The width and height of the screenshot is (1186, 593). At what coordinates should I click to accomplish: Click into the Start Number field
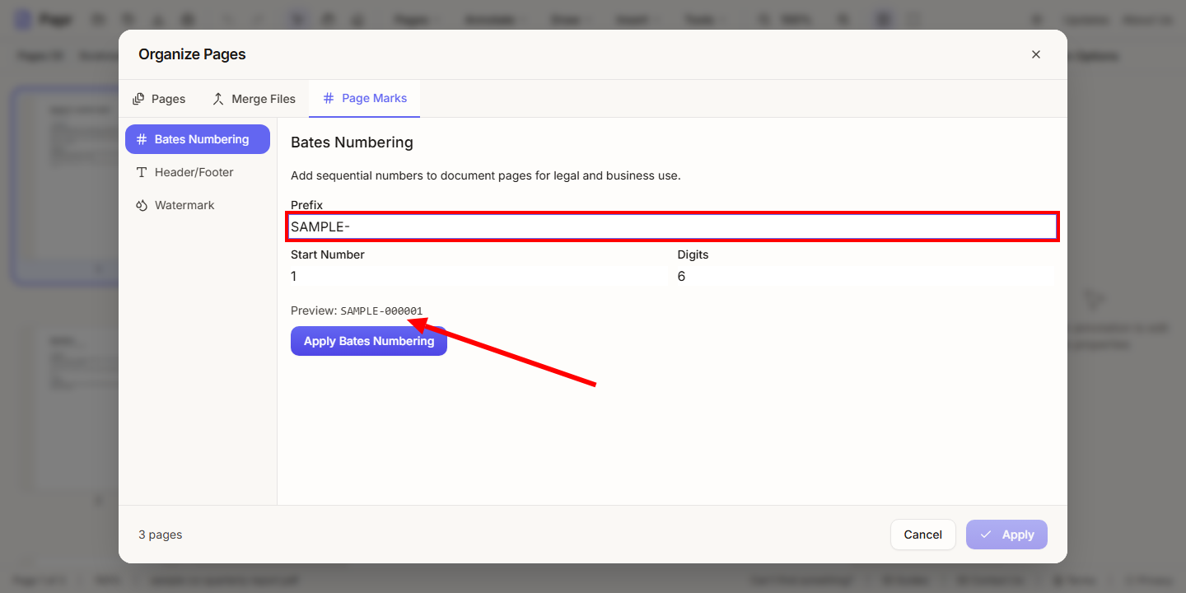(479, 277)
